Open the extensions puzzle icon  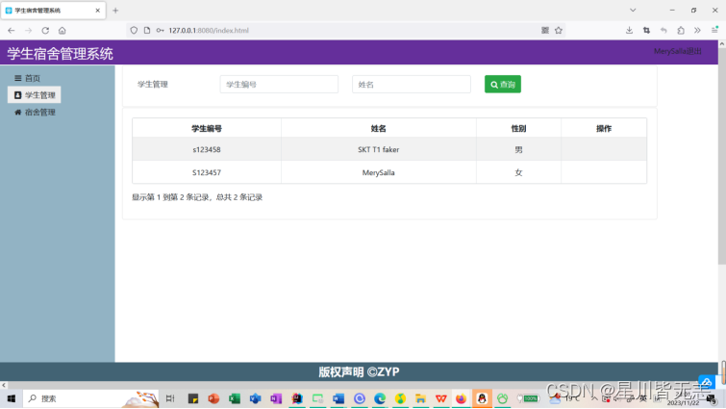point(681,31)
